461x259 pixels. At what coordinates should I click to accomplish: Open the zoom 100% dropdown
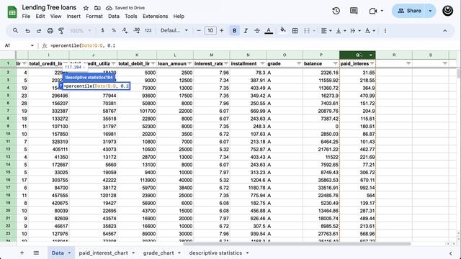click(81, 30)
